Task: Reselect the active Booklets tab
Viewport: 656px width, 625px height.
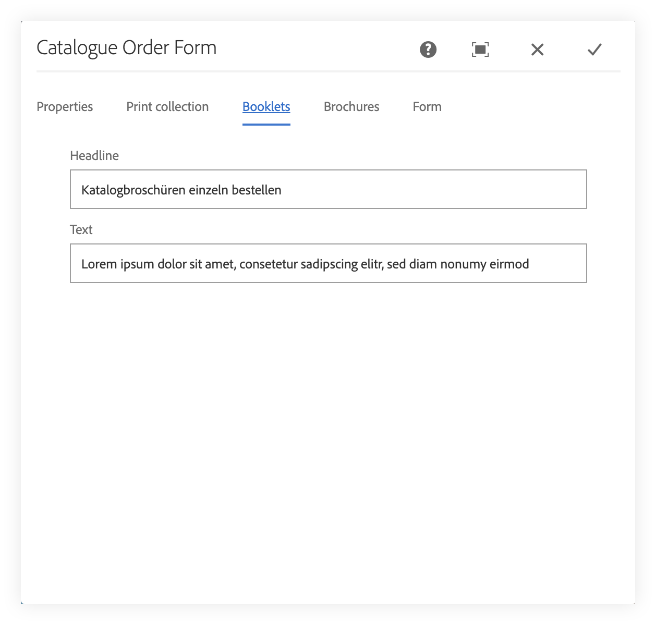Action: tap(266, 106)
